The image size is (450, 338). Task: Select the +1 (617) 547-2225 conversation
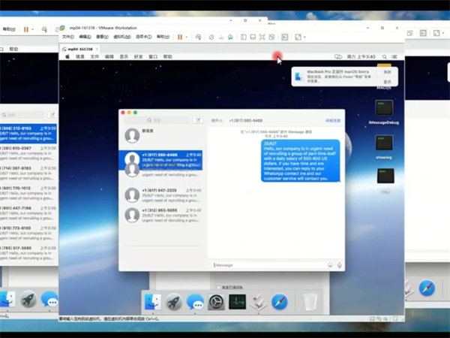point(160,194)
